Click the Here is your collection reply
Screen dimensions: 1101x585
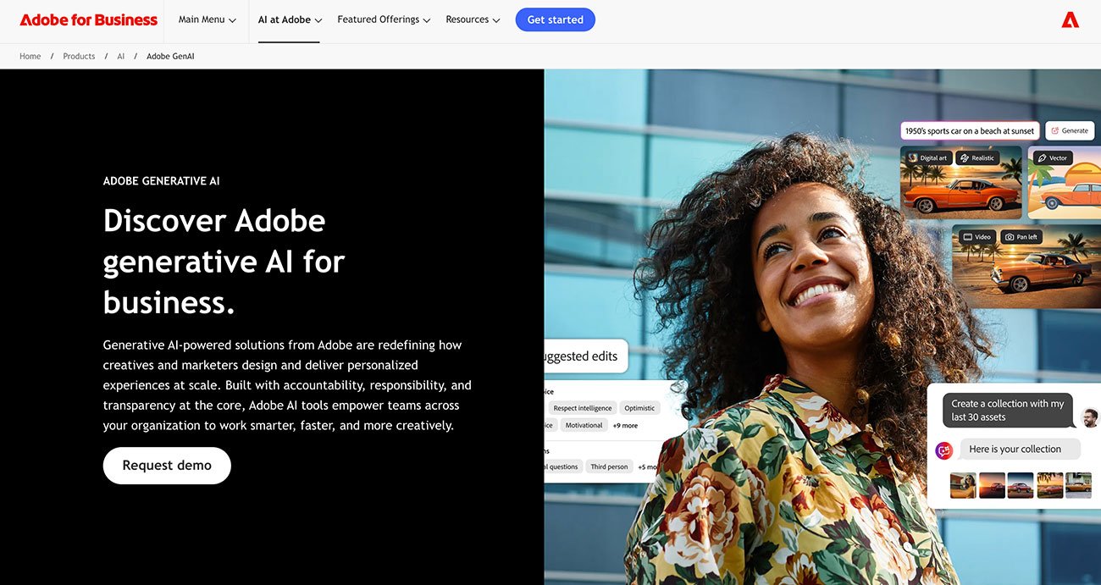[1020, 450]
